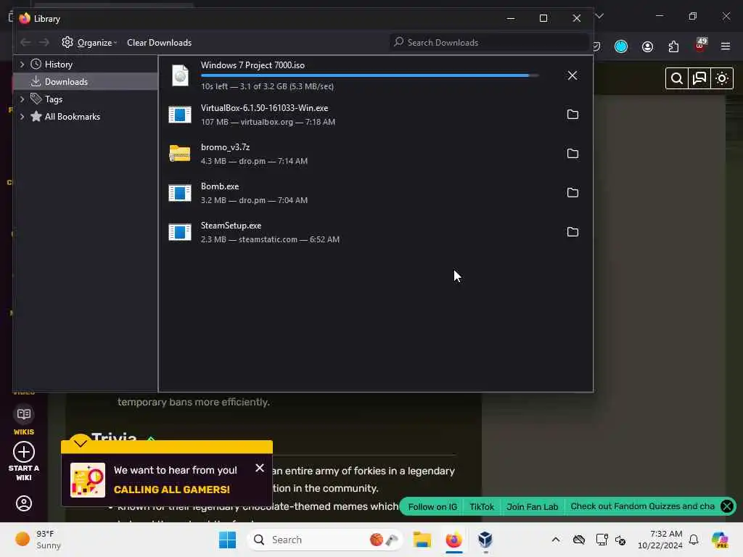Click the VirtualBox installer file icon
Screen dimensions: 743x557
click(x=180, y=115)
